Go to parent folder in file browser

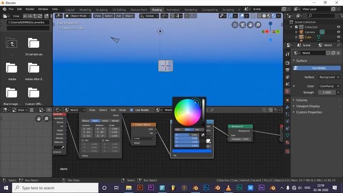pyautogui.click(x=12, y=43)
